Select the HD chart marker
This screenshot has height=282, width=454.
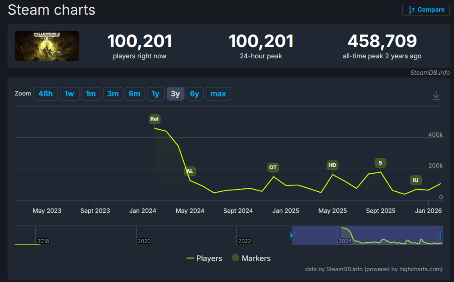(x=333, y=165)
